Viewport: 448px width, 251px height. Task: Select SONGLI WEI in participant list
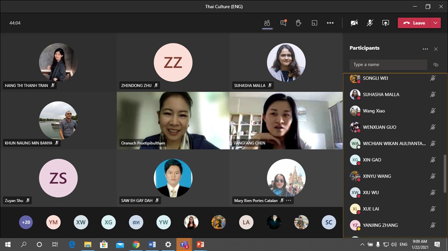[x=395, y=78]
